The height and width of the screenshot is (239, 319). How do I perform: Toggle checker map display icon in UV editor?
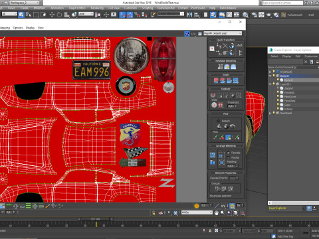(187, 34)
